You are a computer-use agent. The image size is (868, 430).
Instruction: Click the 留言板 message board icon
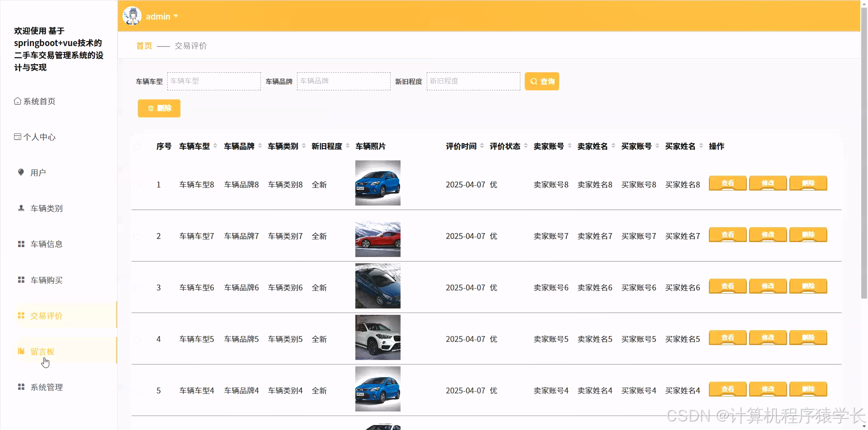click(21, 351)
